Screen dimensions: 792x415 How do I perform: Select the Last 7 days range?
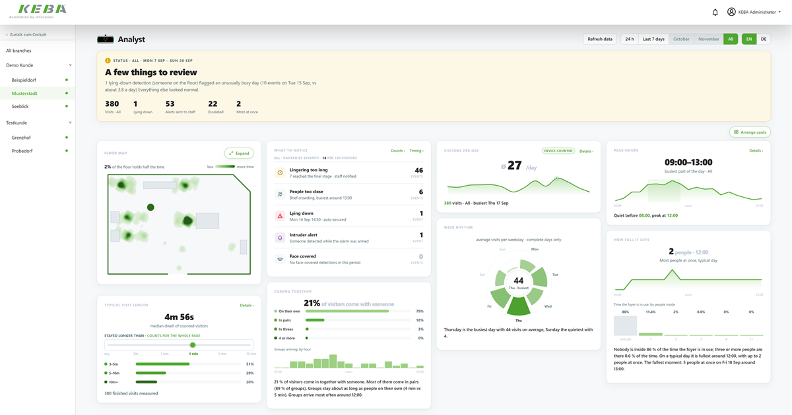click(653, 39)
